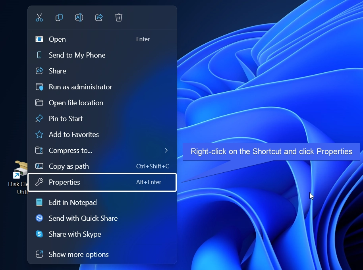Screen dimensions: 363x270
Task: Click the Cut scissors icon
Action: tap(39, 17)
